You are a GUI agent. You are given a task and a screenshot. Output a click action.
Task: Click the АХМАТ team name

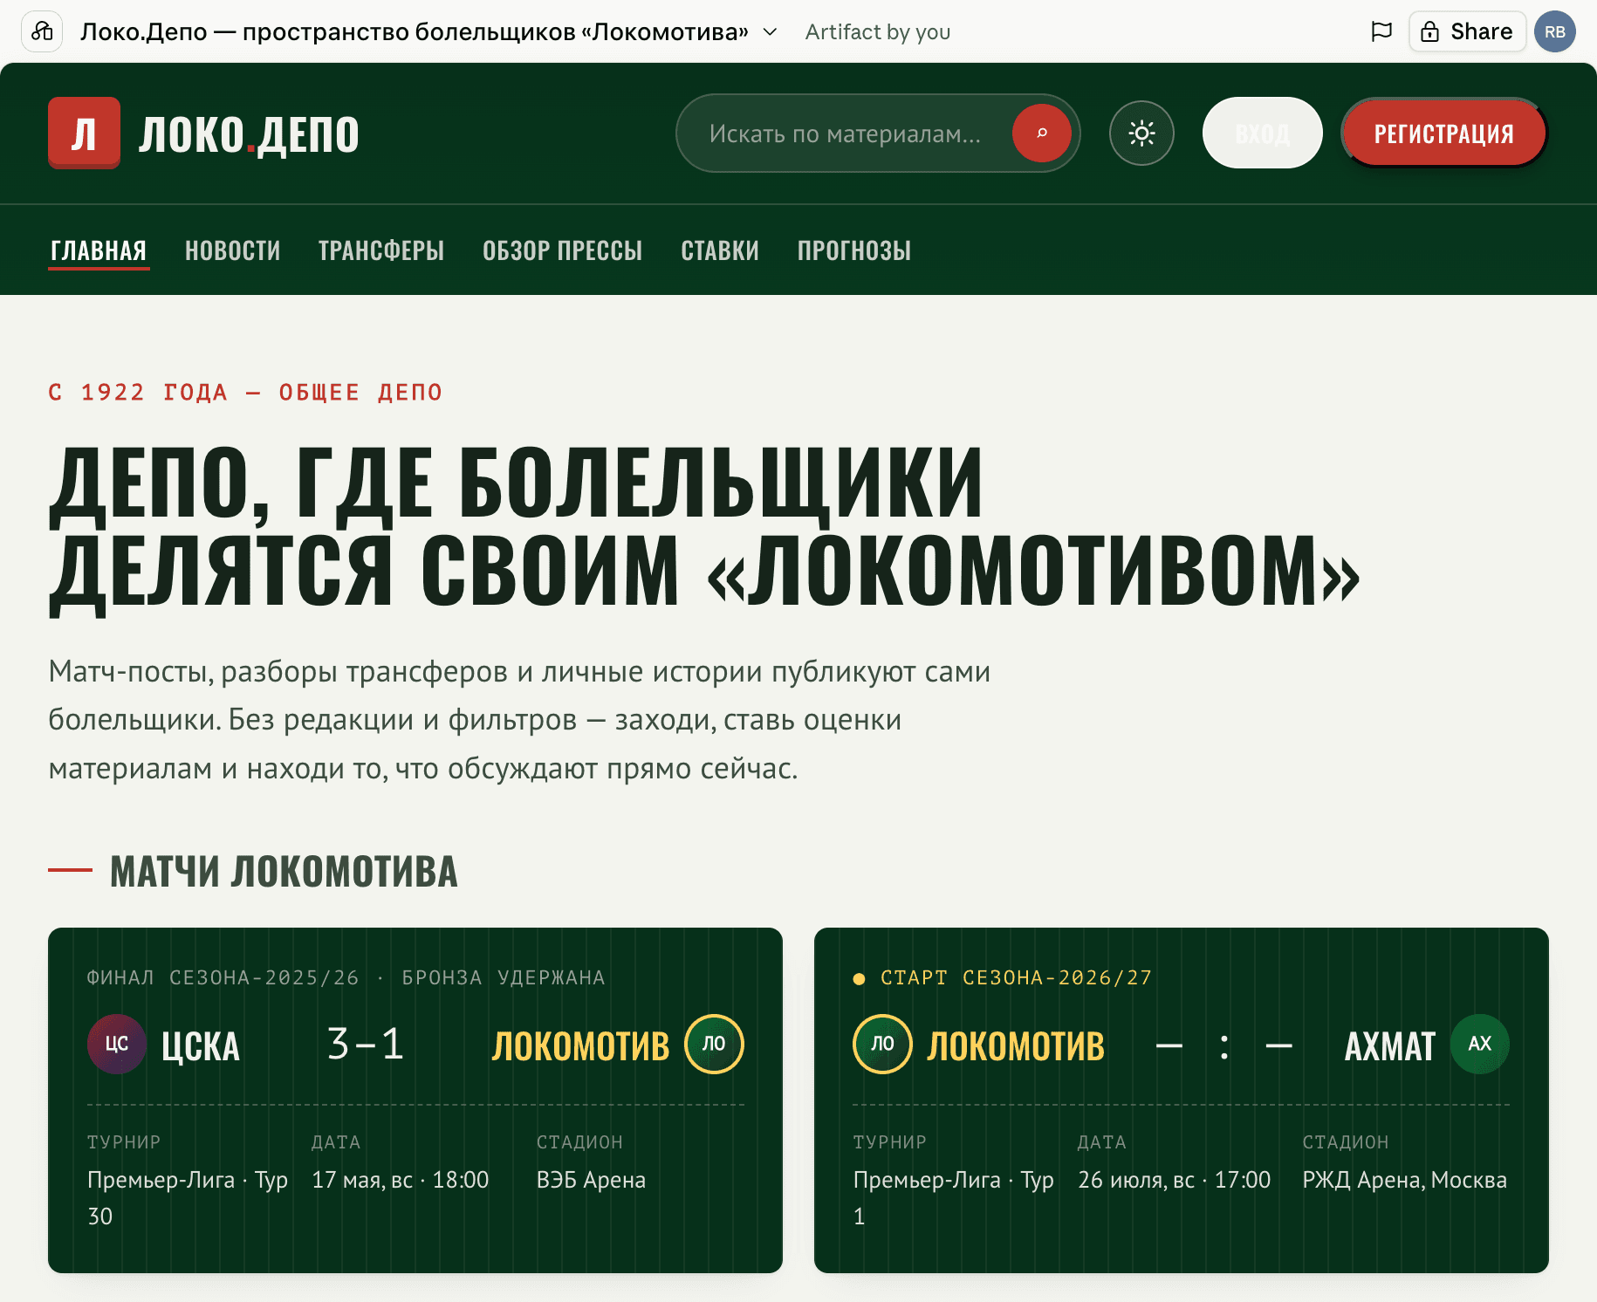tap(1390, 1046)
